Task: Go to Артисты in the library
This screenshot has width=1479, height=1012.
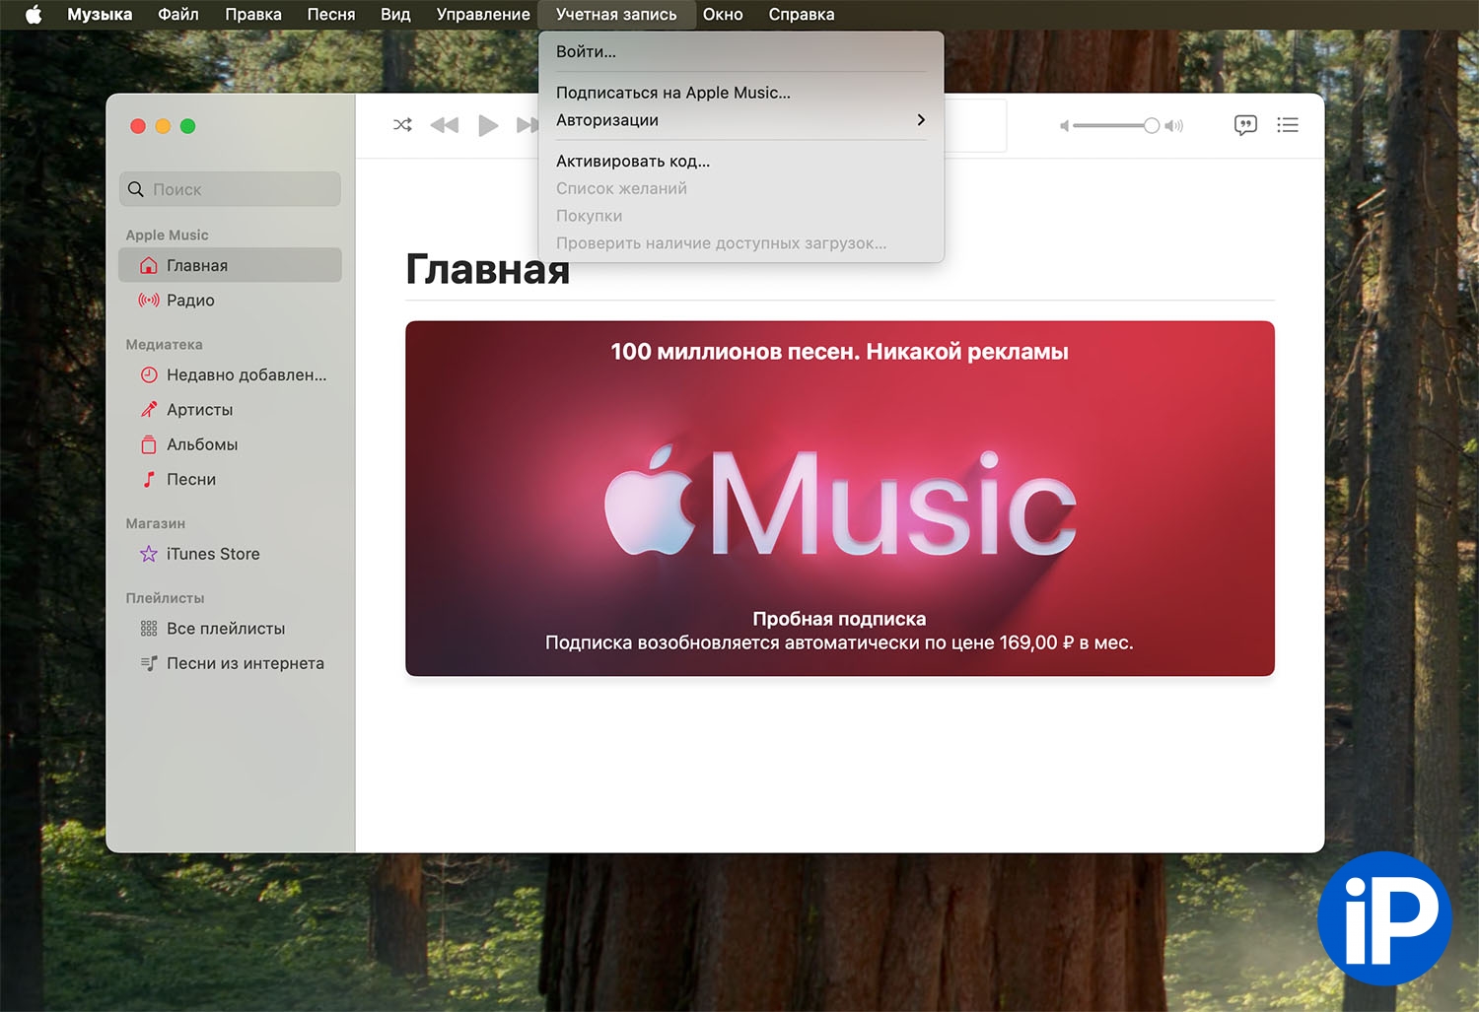Action: pos(231,409)
